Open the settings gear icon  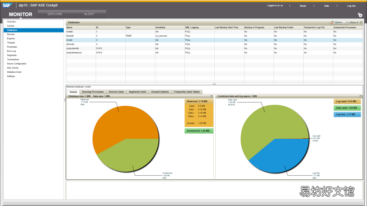360,15
